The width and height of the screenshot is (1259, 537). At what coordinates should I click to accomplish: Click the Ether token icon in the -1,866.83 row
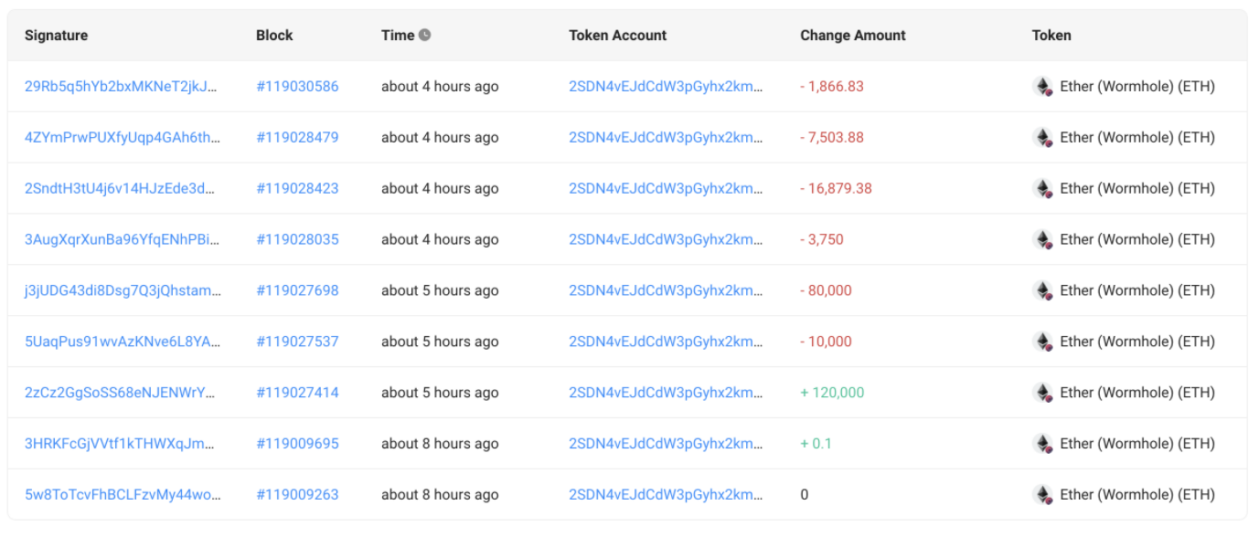(x=1042, y=87)
